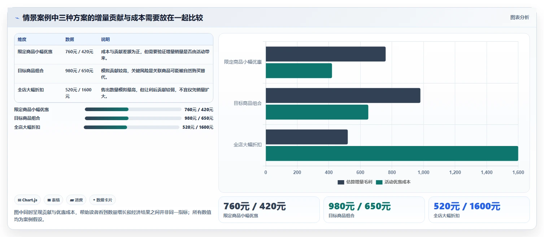Viewport: 544px width, 237px height.
Task: Click the 限定商品小幅优惠 table row label
Action: pos(35,52)
